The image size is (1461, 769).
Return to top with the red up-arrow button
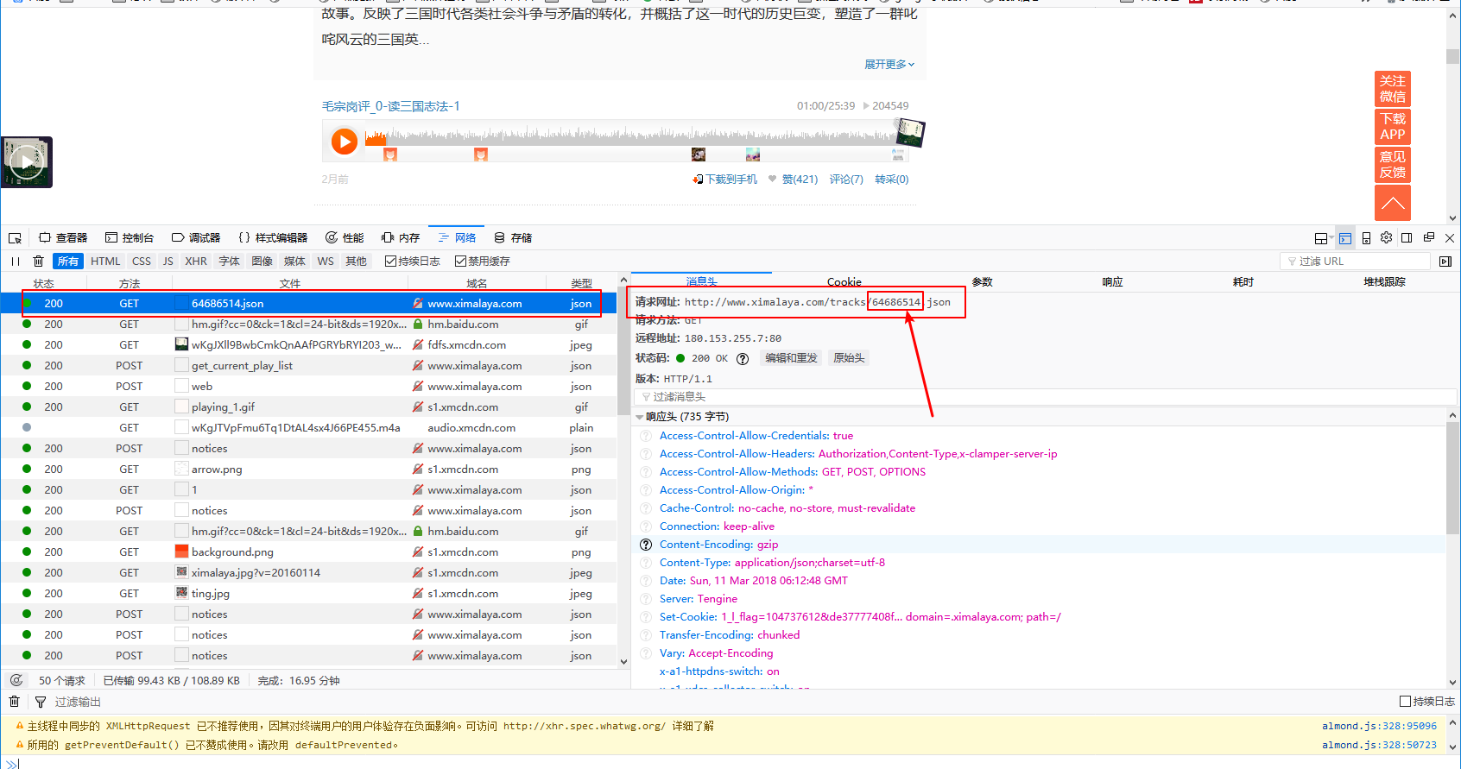click(1393, 203)
